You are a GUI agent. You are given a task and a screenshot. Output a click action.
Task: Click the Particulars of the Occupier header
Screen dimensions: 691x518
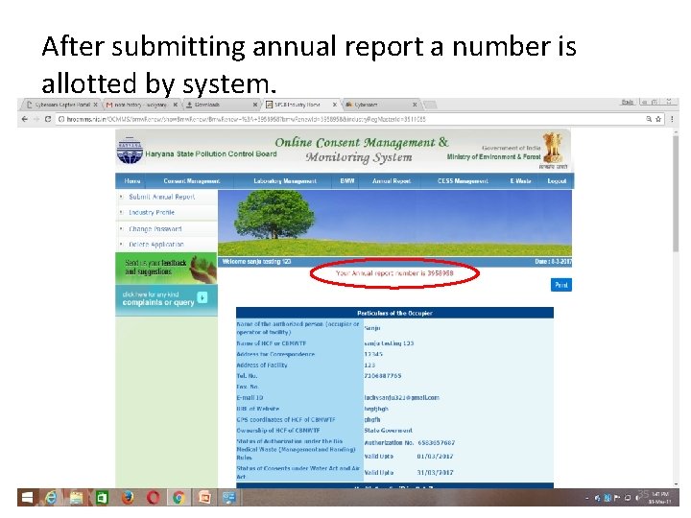point(394,313)
